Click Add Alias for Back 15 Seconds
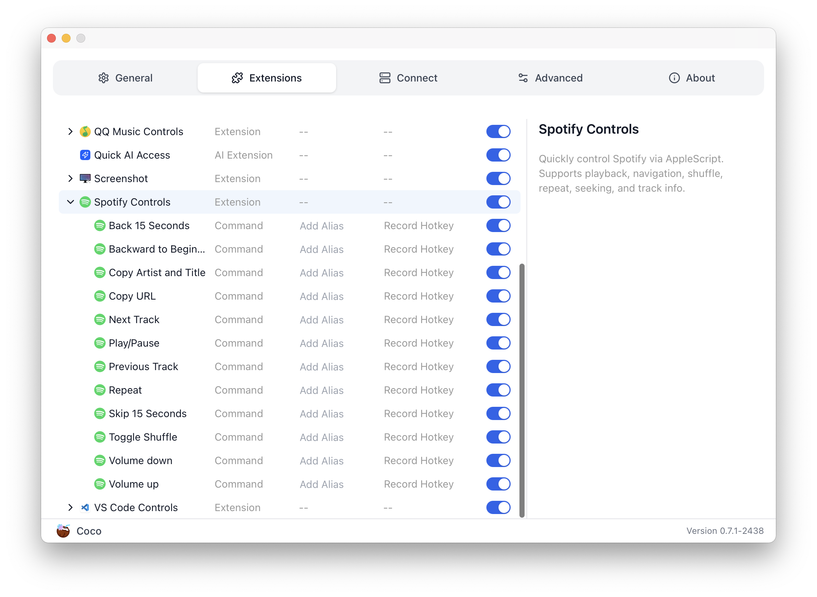 [x=321, y=226]
